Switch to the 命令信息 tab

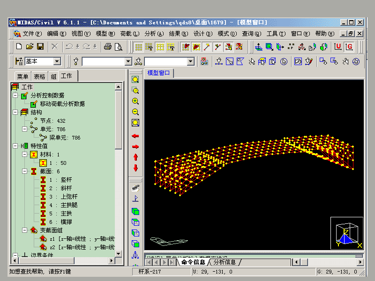(193, 262)
